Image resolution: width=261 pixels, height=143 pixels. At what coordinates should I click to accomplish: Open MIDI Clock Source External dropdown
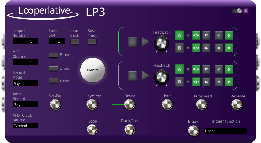pos(25,126)
